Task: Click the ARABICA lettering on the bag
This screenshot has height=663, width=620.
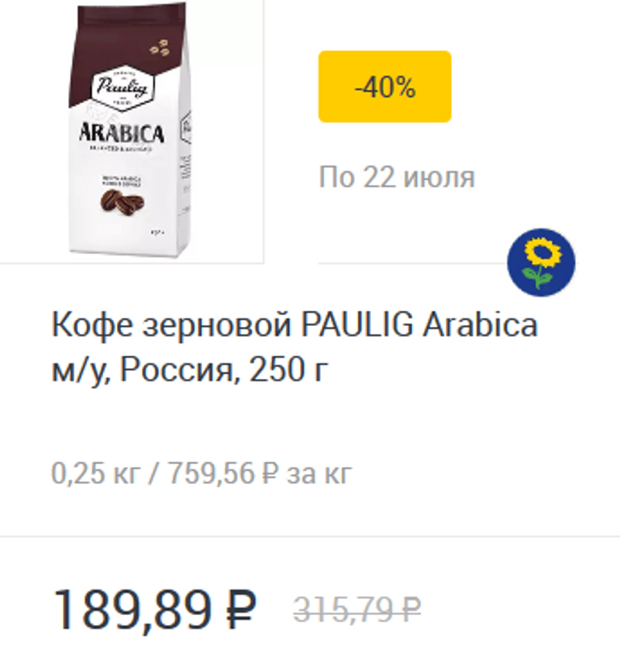Action: (x=122, y=133)
